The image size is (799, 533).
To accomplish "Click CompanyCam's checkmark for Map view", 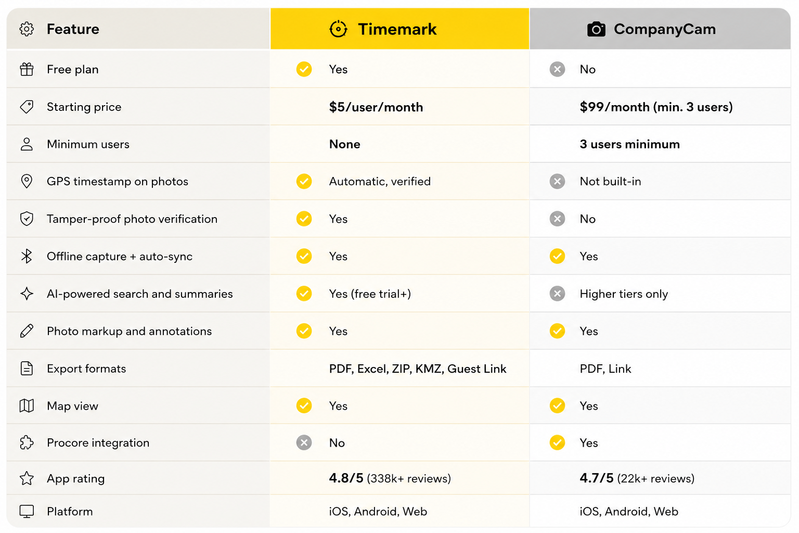I will (557, 405).
